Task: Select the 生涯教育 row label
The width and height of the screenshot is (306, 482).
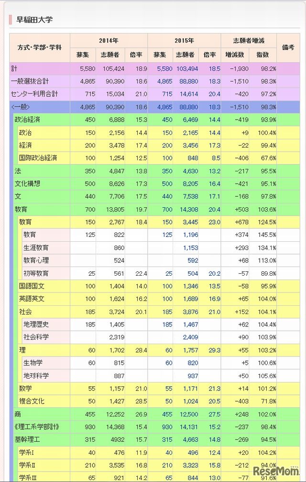Action: point(36,247)
